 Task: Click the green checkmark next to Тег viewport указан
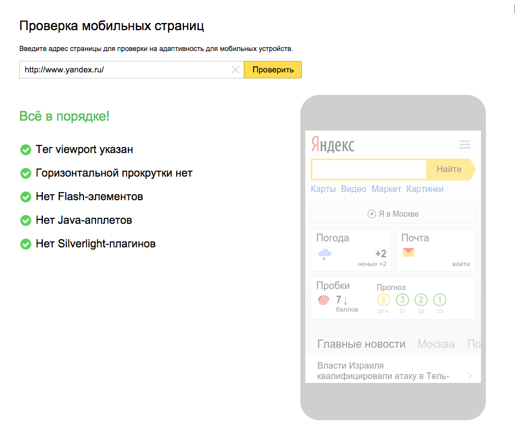(25, 149)
